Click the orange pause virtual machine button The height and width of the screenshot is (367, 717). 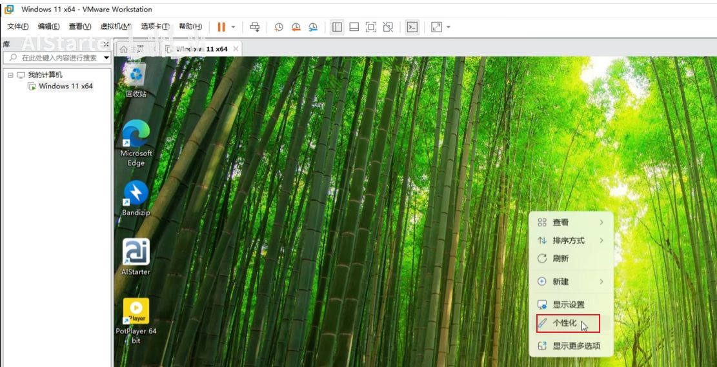[221, 27]
